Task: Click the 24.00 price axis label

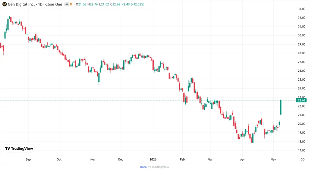Action: pos(301,89)
